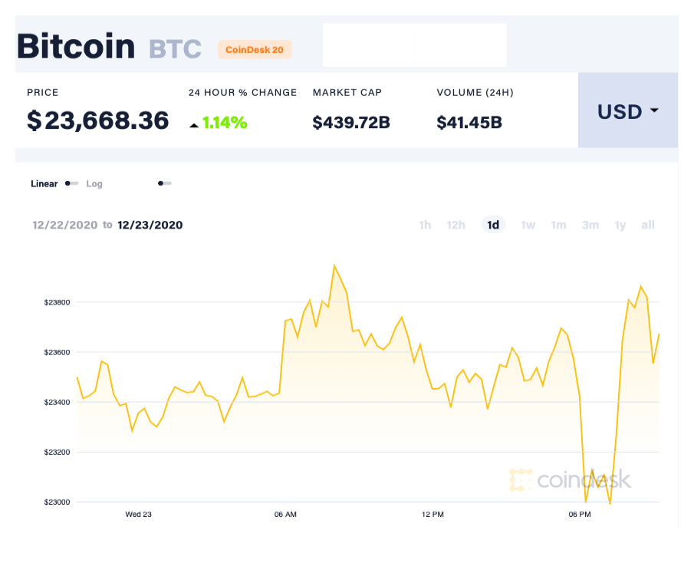Choose the all time range
The image size is (694, 576).
[648, 225]
